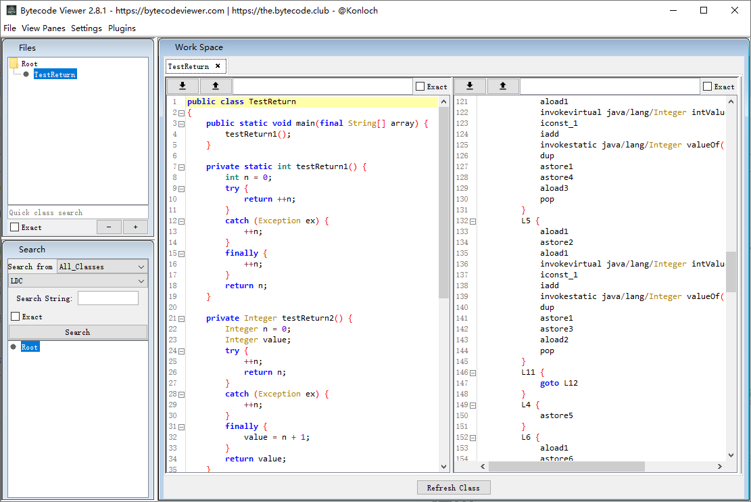Click the plus expand-tree button in Files

point(136,227)
